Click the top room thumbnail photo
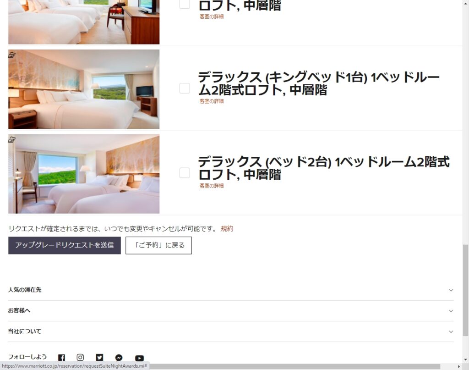 [x=84, y=22]
